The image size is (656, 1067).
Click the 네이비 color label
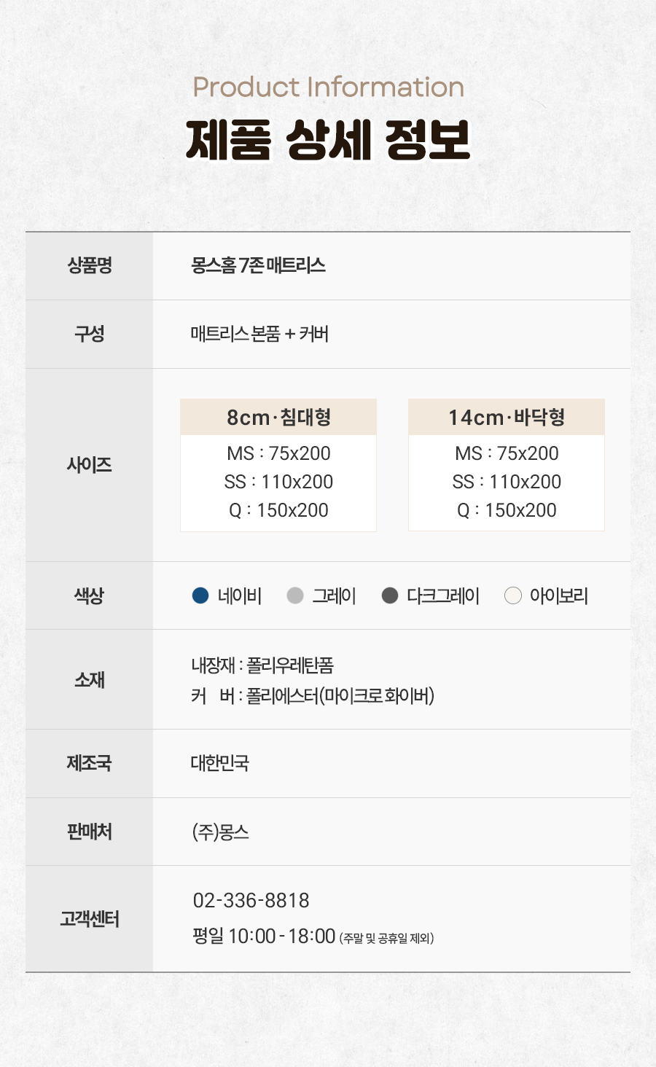(x=240, y=596)
